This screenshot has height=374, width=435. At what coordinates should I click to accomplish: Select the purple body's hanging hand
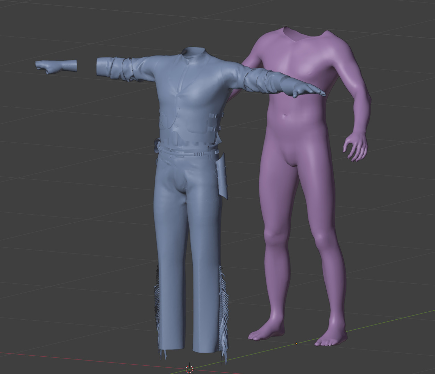pos(355,146)
